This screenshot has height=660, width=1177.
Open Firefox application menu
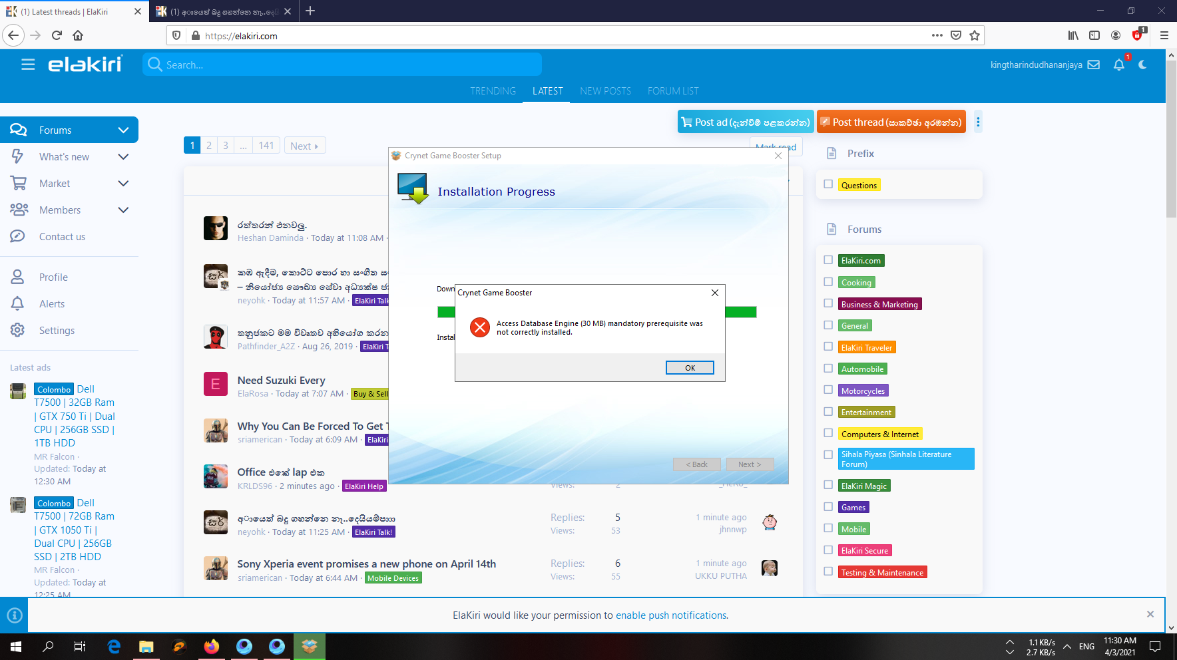(x=1164, y=35)
